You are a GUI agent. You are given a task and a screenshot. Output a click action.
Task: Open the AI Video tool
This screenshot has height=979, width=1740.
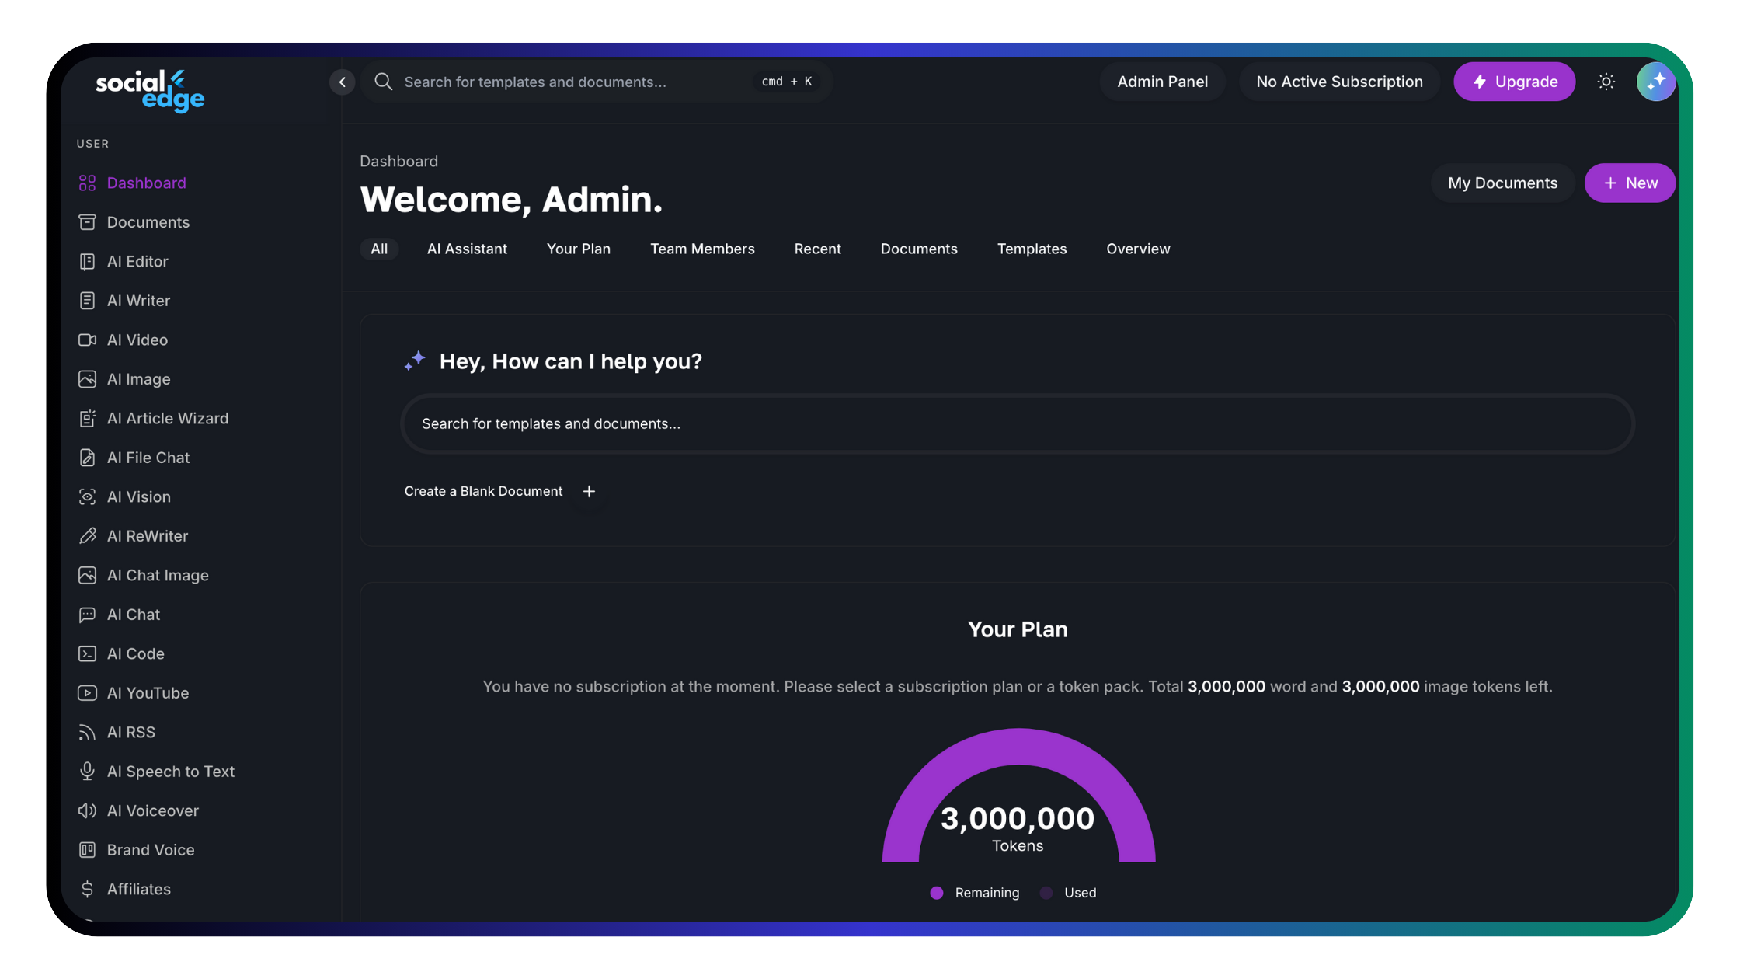click(137, 340)
